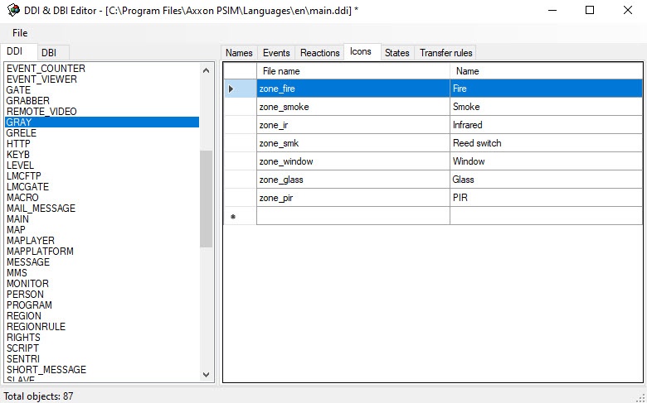Open the States tab
647x403 pixels.
point(397,53)
